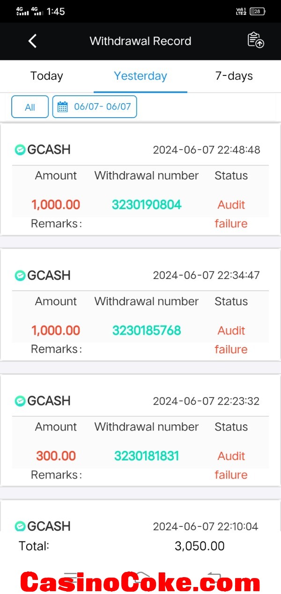Screen dimensions: 281x594
Task: Tap the Total 3,050.00 summary bar
Action: point(140,546)
